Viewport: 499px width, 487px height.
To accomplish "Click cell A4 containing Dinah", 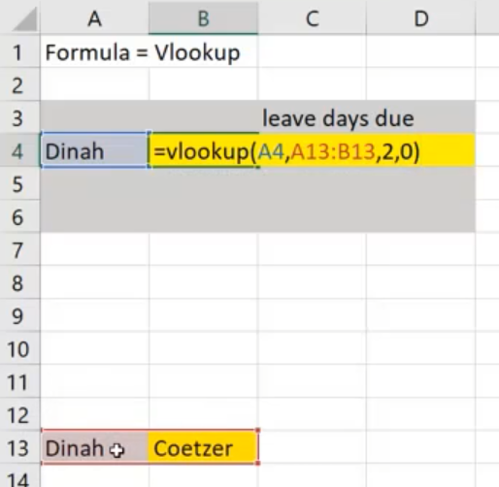I will pos(94,150).
